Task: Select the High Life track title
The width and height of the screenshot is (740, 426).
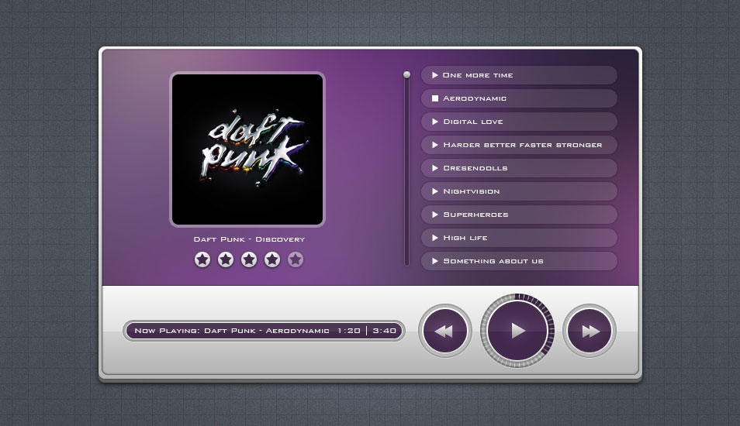Action: 465,238
